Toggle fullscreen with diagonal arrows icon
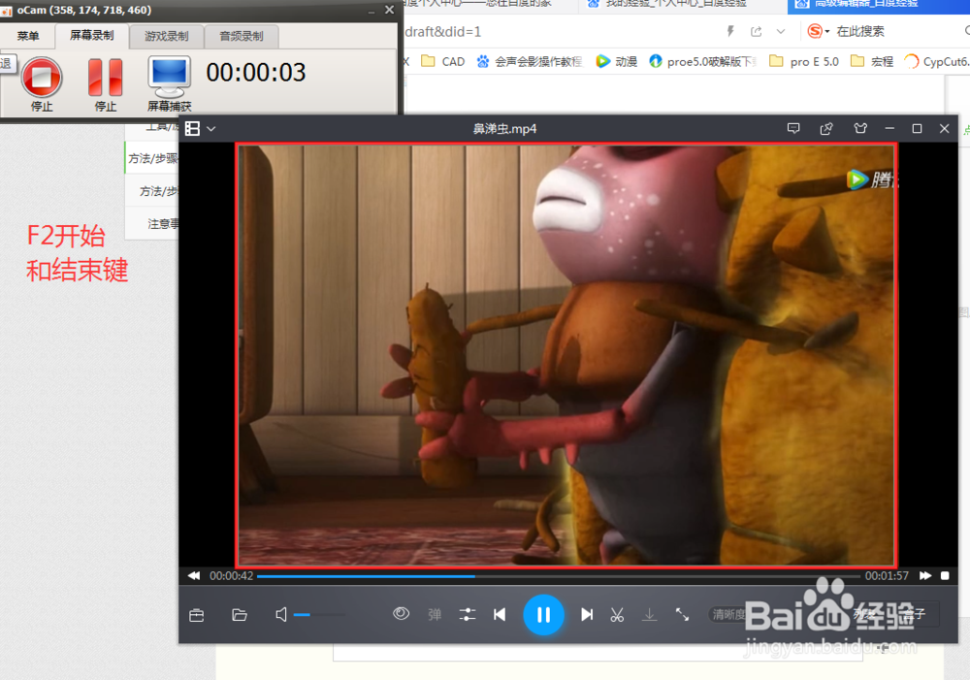The height and width of the screenshot is (680, 970). tap(682, 614)
